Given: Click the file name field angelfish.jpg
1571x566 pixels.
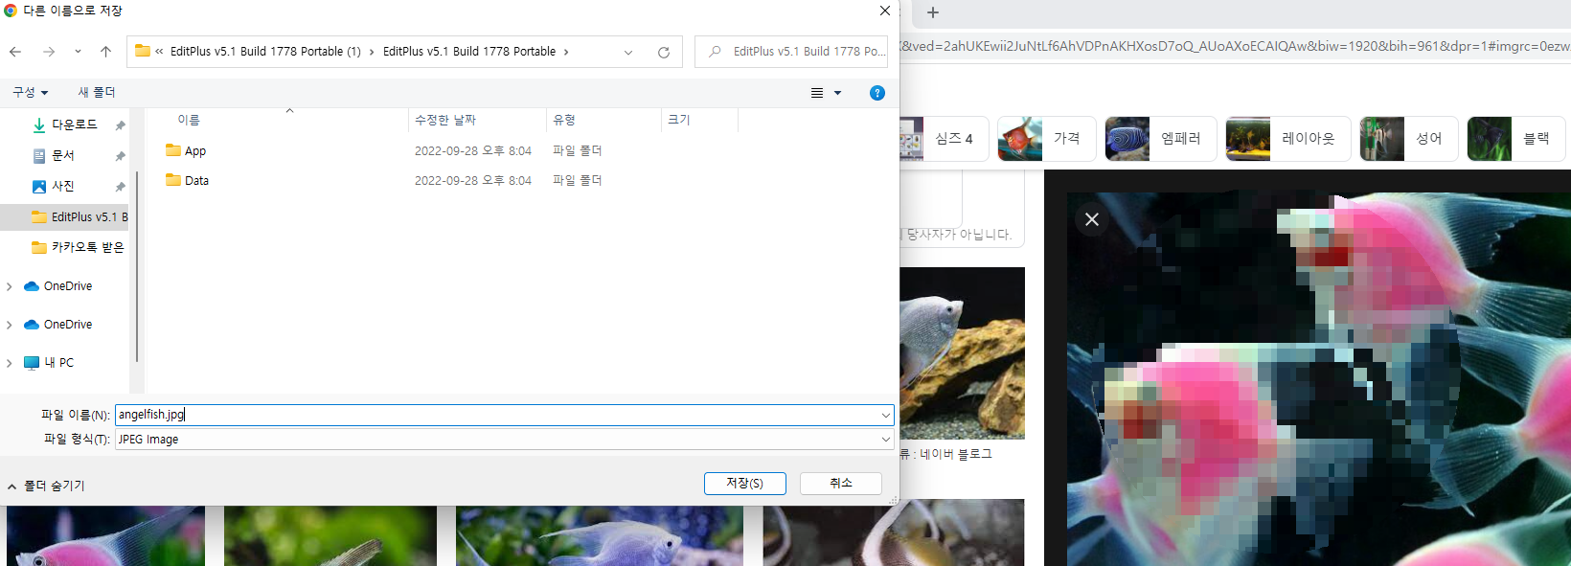Looking at the screenshot, I should (496, 415).
